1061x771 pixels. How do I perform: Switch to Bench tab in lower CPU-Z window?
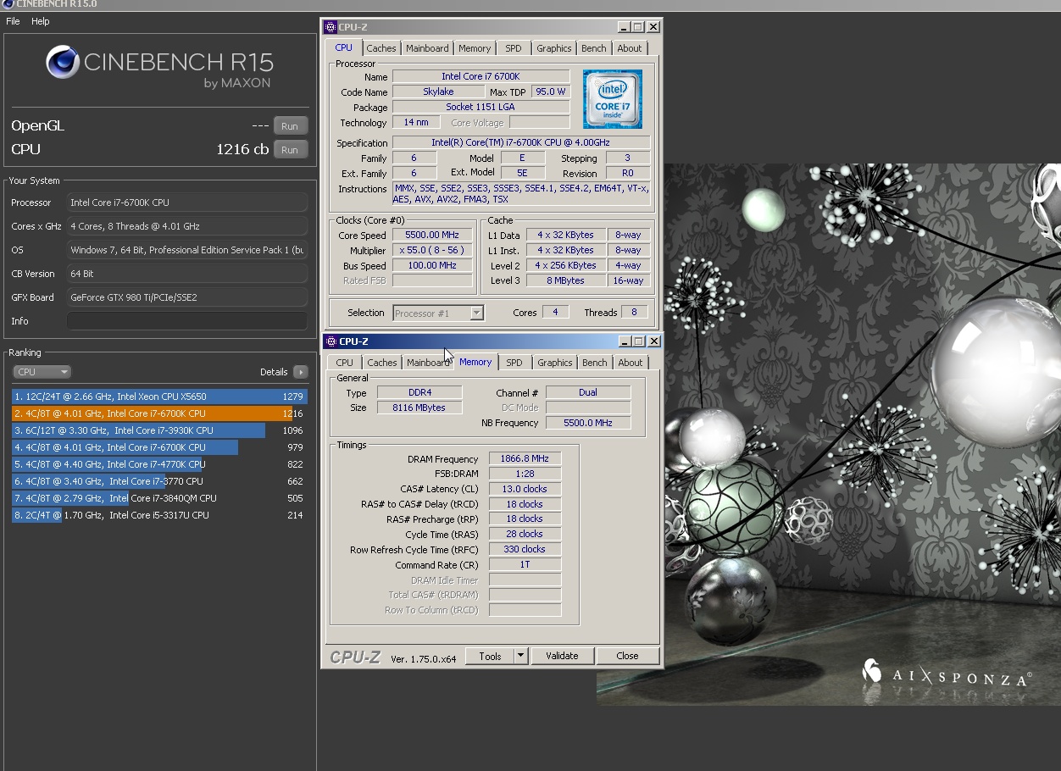coord(595,363)
